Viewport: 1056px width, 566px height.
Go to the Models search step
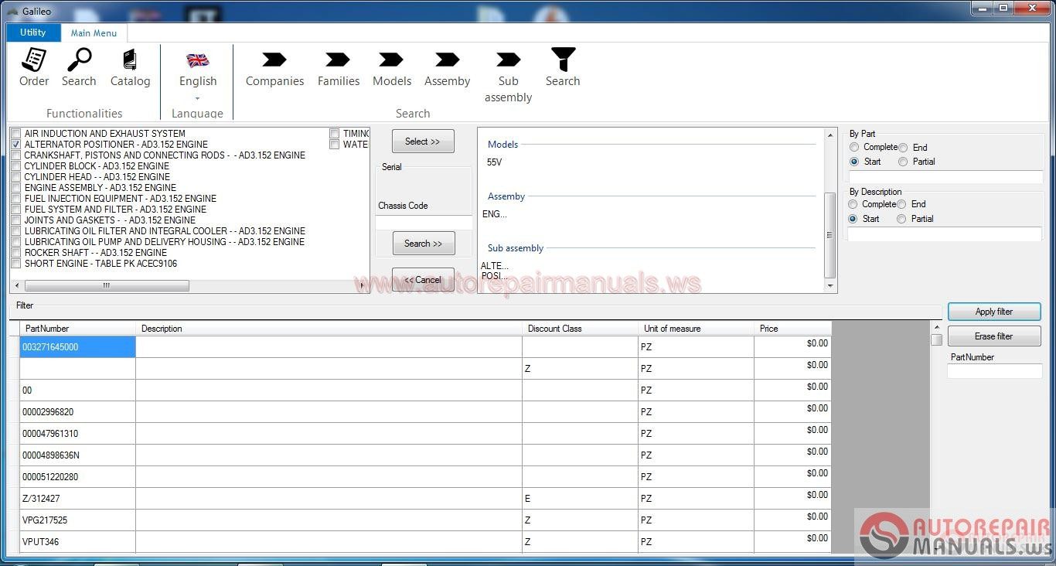click(x=392, y=68)
